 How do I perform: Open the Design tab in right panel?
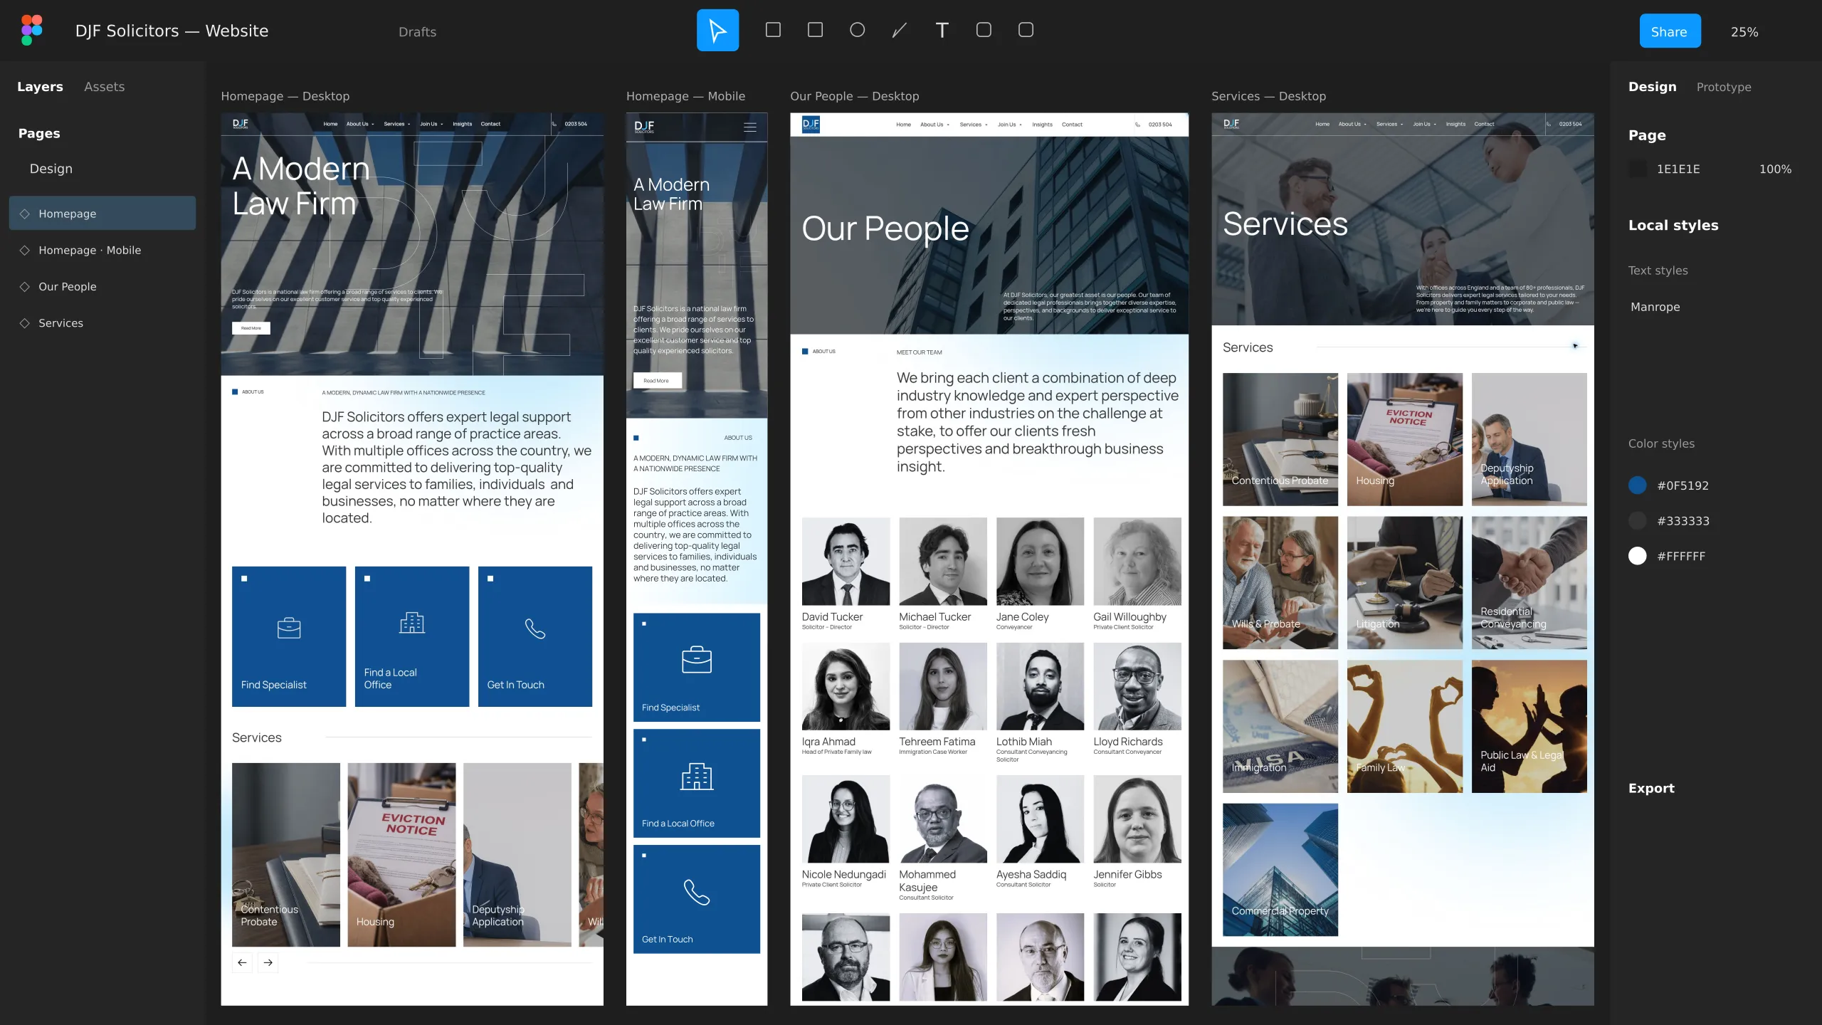[1653, 87]
